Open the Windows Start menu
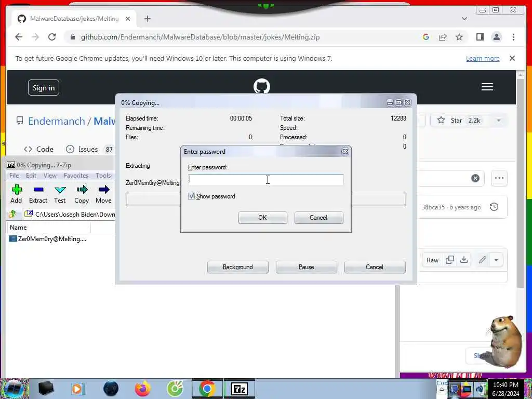Image resolution: width=532 pixels, height=399 pixels. point(12,389)
